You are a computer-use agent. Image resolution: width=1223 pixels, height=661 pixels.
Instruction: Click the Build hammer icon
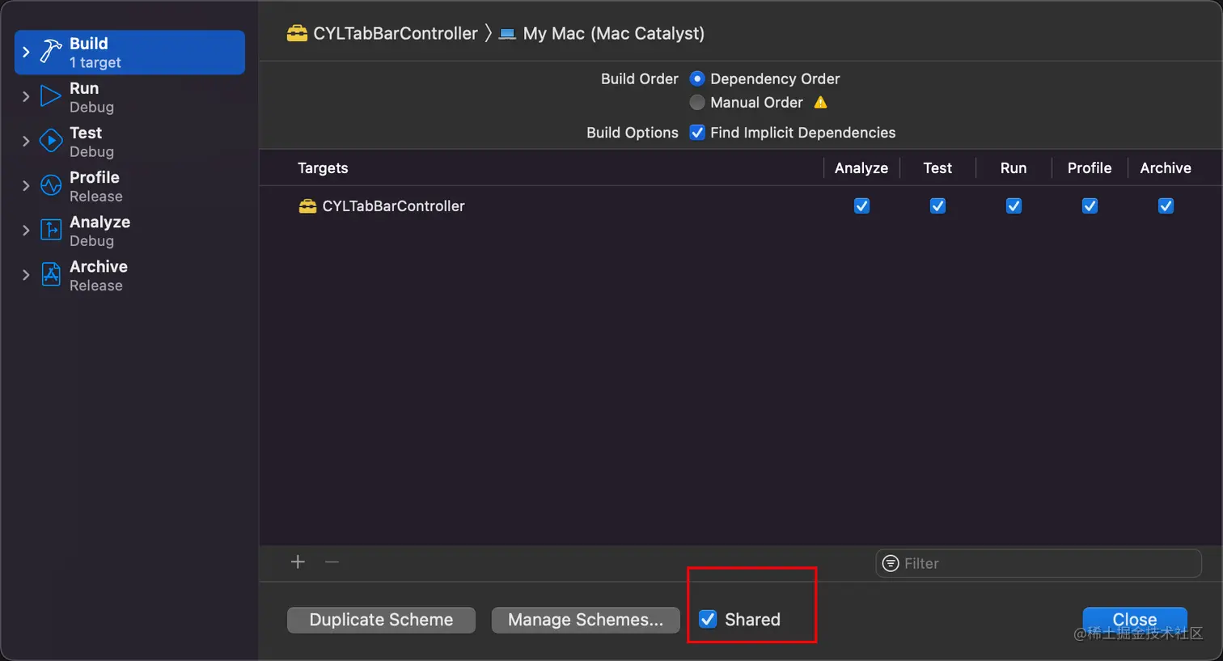click(x=51, y=52)
